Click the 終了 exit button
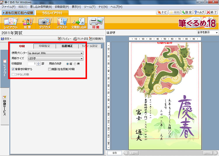Image resolution: width=219 pixels, height=156 pixels. (x=212, y=12)
